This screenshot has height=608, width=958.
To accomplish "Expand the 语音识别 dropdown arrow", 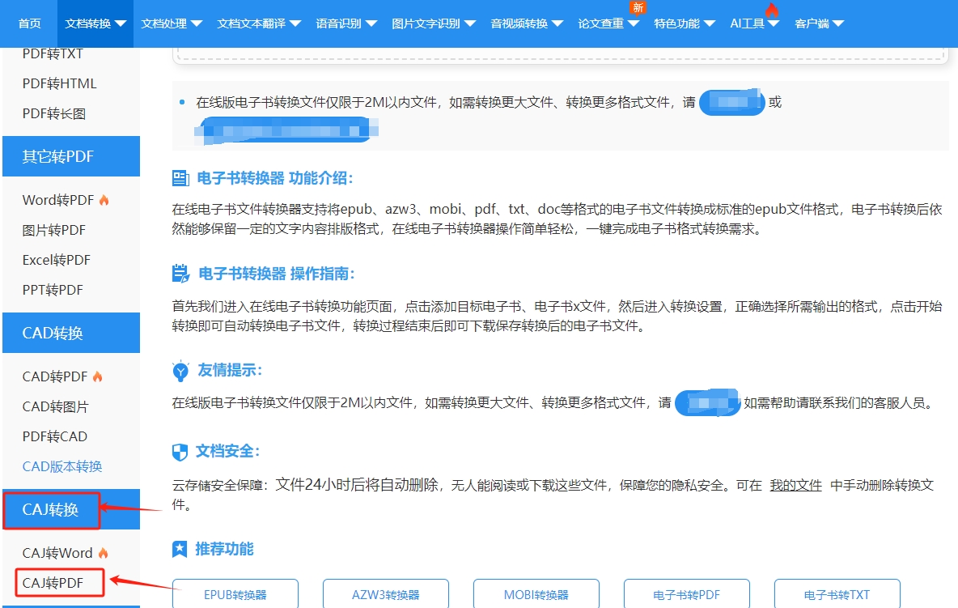I will coord(371,23).
